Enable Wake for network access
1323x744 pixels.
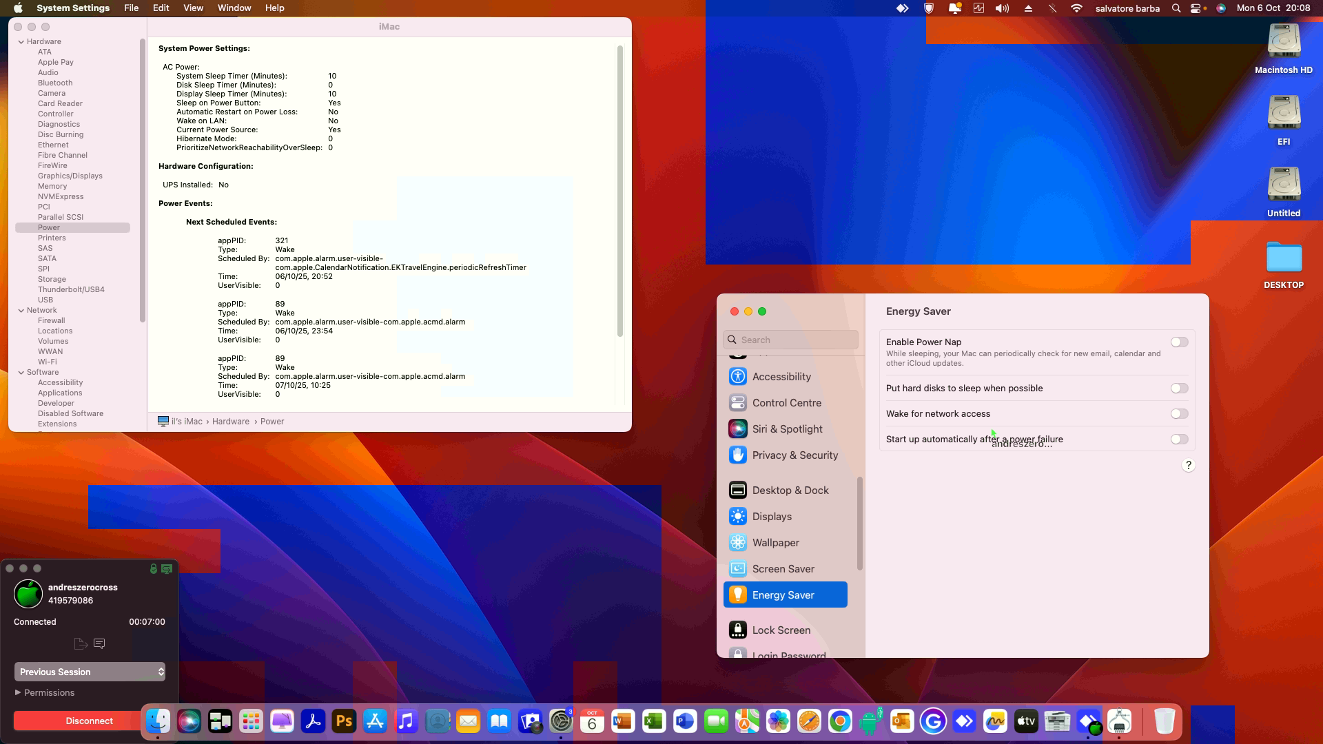coord(1179,413)
